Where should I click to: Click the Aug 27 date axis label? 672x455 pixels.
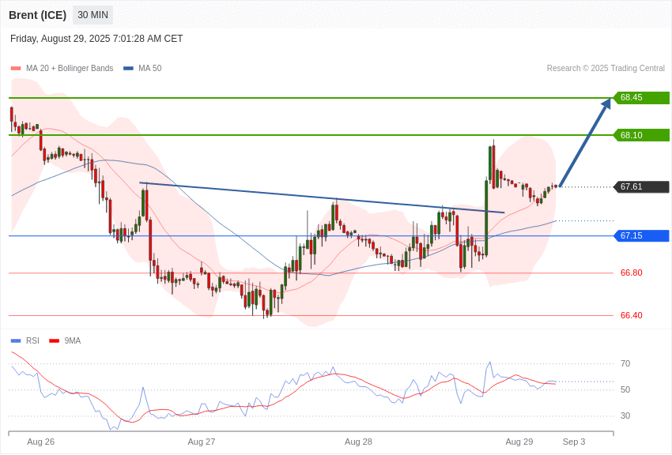coord(202,442)
